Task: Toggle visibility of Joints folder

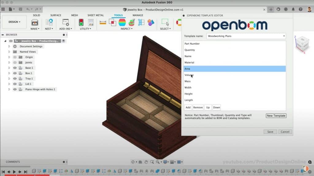Action: tap(15, 63)
